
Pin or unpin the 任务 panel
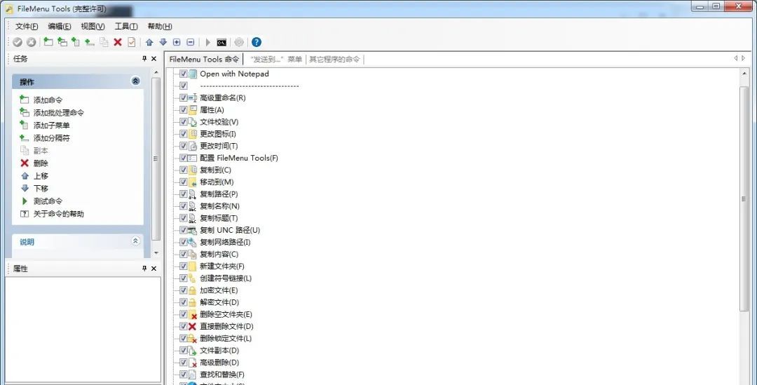pos(144,58)
